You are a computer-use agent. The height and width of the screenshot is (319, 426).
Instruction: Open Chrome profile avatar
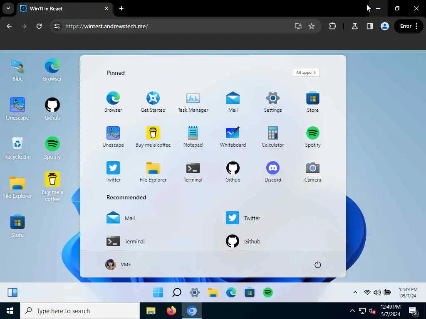(x=384, y=26)
